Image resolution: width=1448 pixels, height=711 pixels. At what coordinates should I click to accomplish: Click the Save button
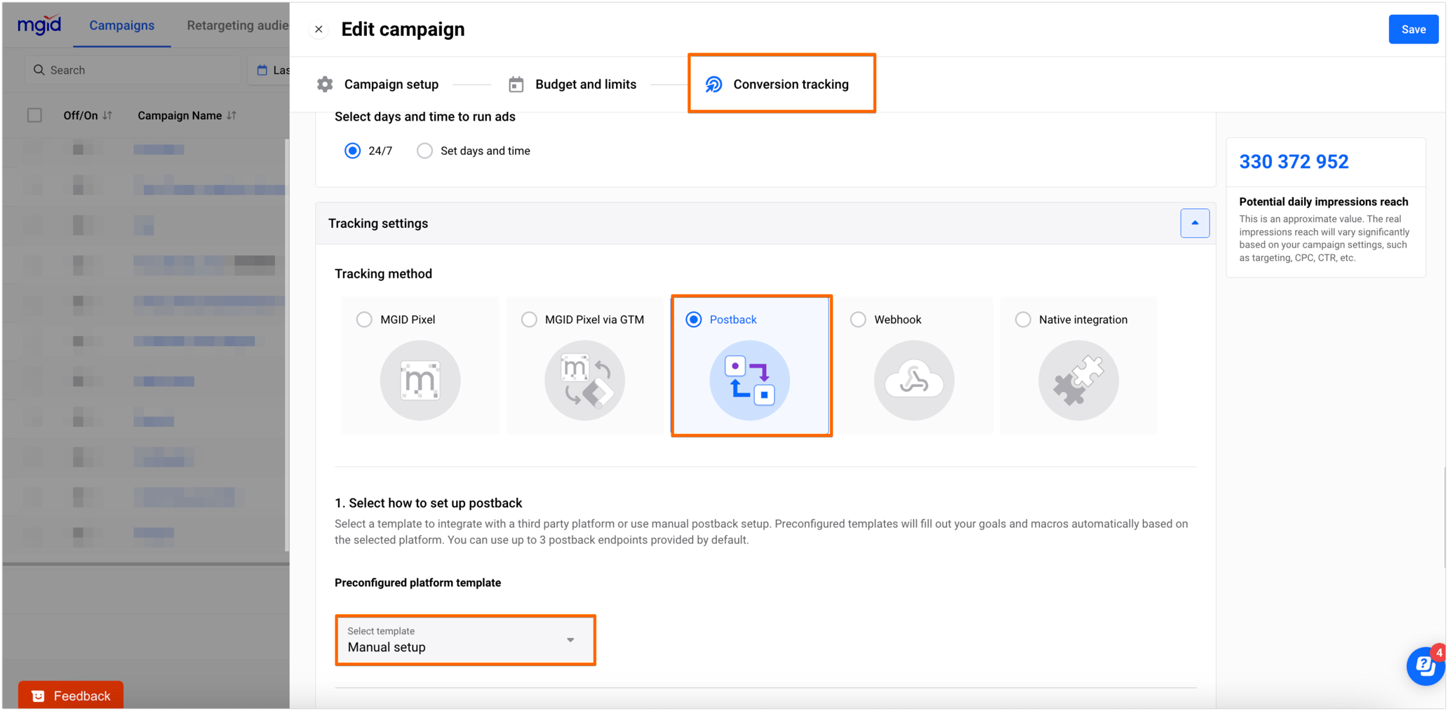[x=1412, y=29]
